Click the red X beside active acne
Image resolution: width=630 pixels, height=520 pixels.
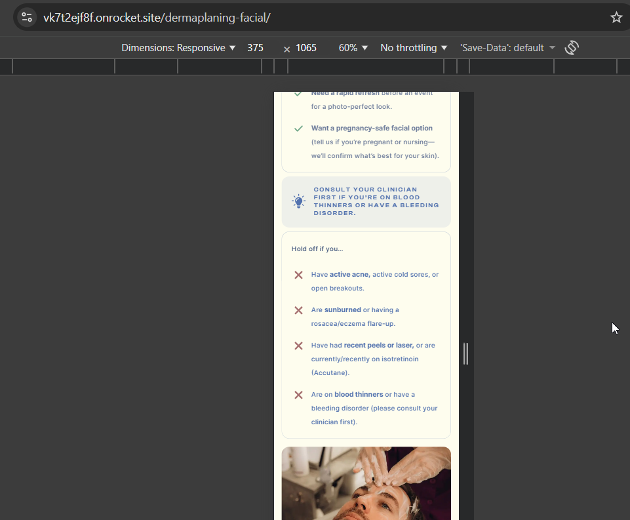click(298, 275)
